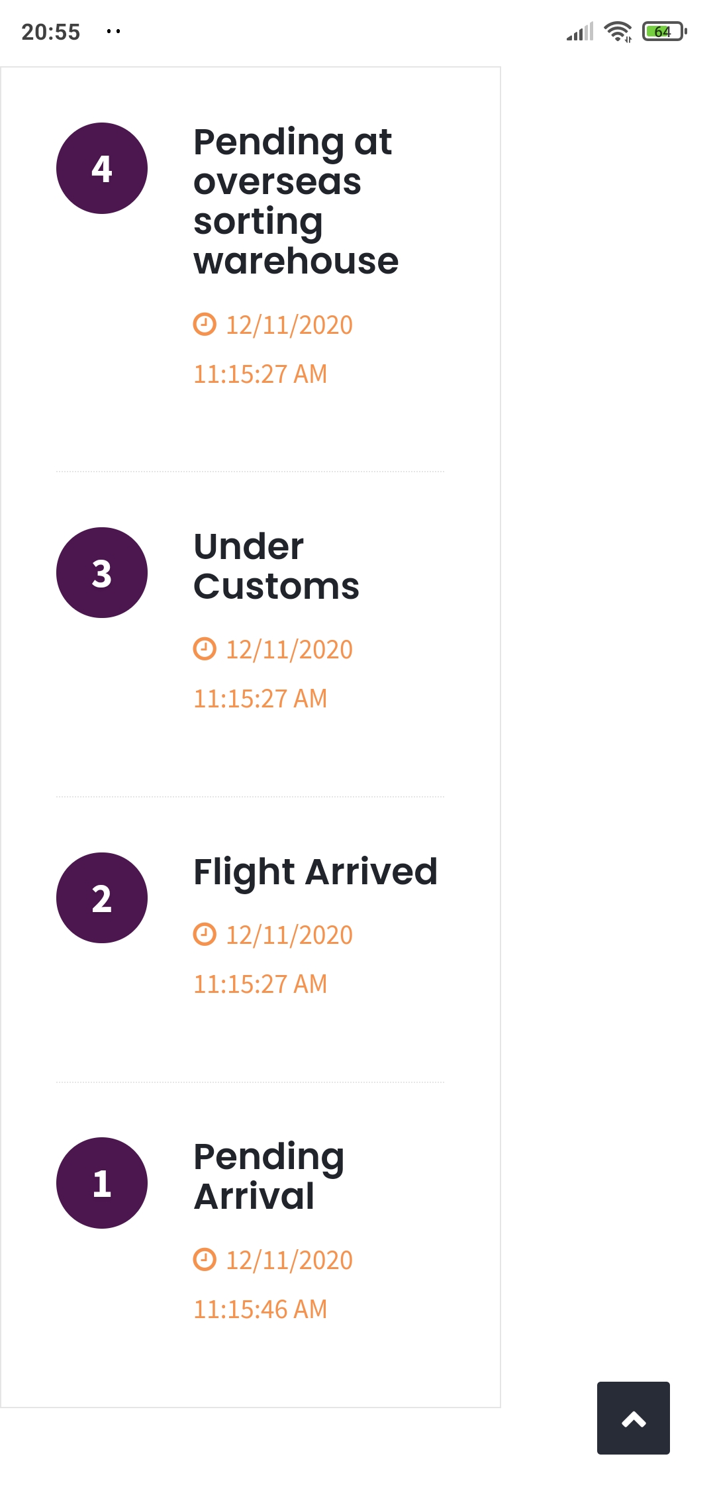Select the step 1 purple circle
715x1489 pixels.
[102, 1183]
